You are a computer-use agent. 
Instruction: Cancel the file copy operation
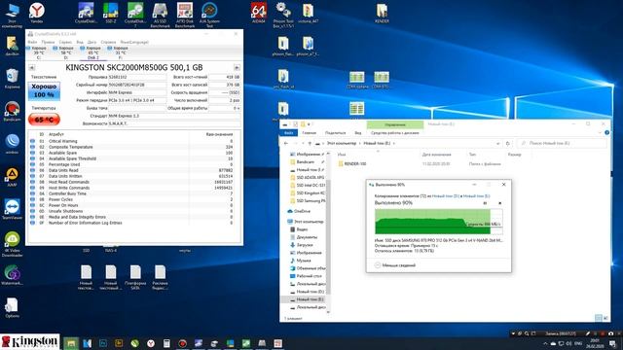click(499, 203)
